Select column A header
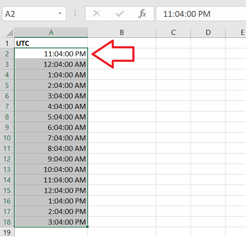This screenshot has width=247, height=238. click(x=51, y=32)
